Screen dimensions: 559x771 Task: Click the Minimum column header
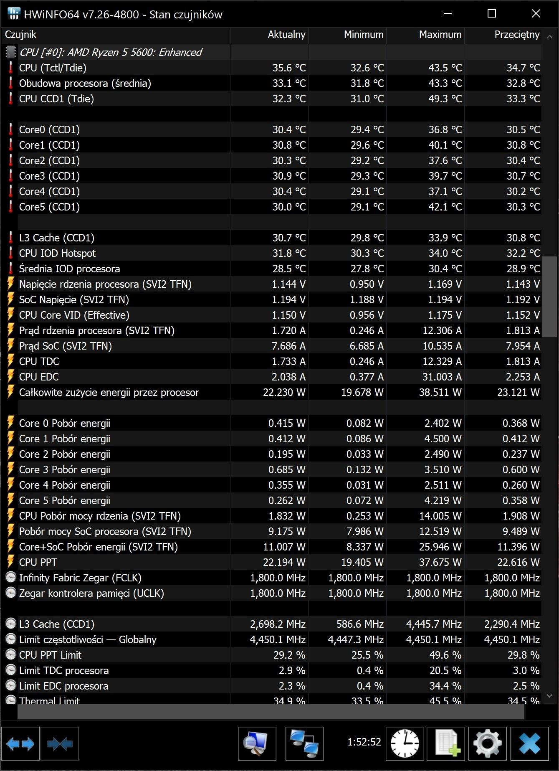(x=348, y=35)
